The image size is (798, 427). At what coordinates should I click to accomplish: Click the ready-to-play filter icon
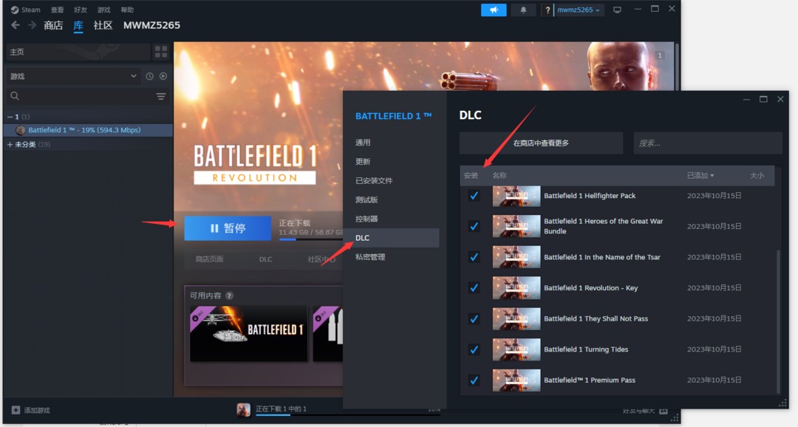[163, 76]
